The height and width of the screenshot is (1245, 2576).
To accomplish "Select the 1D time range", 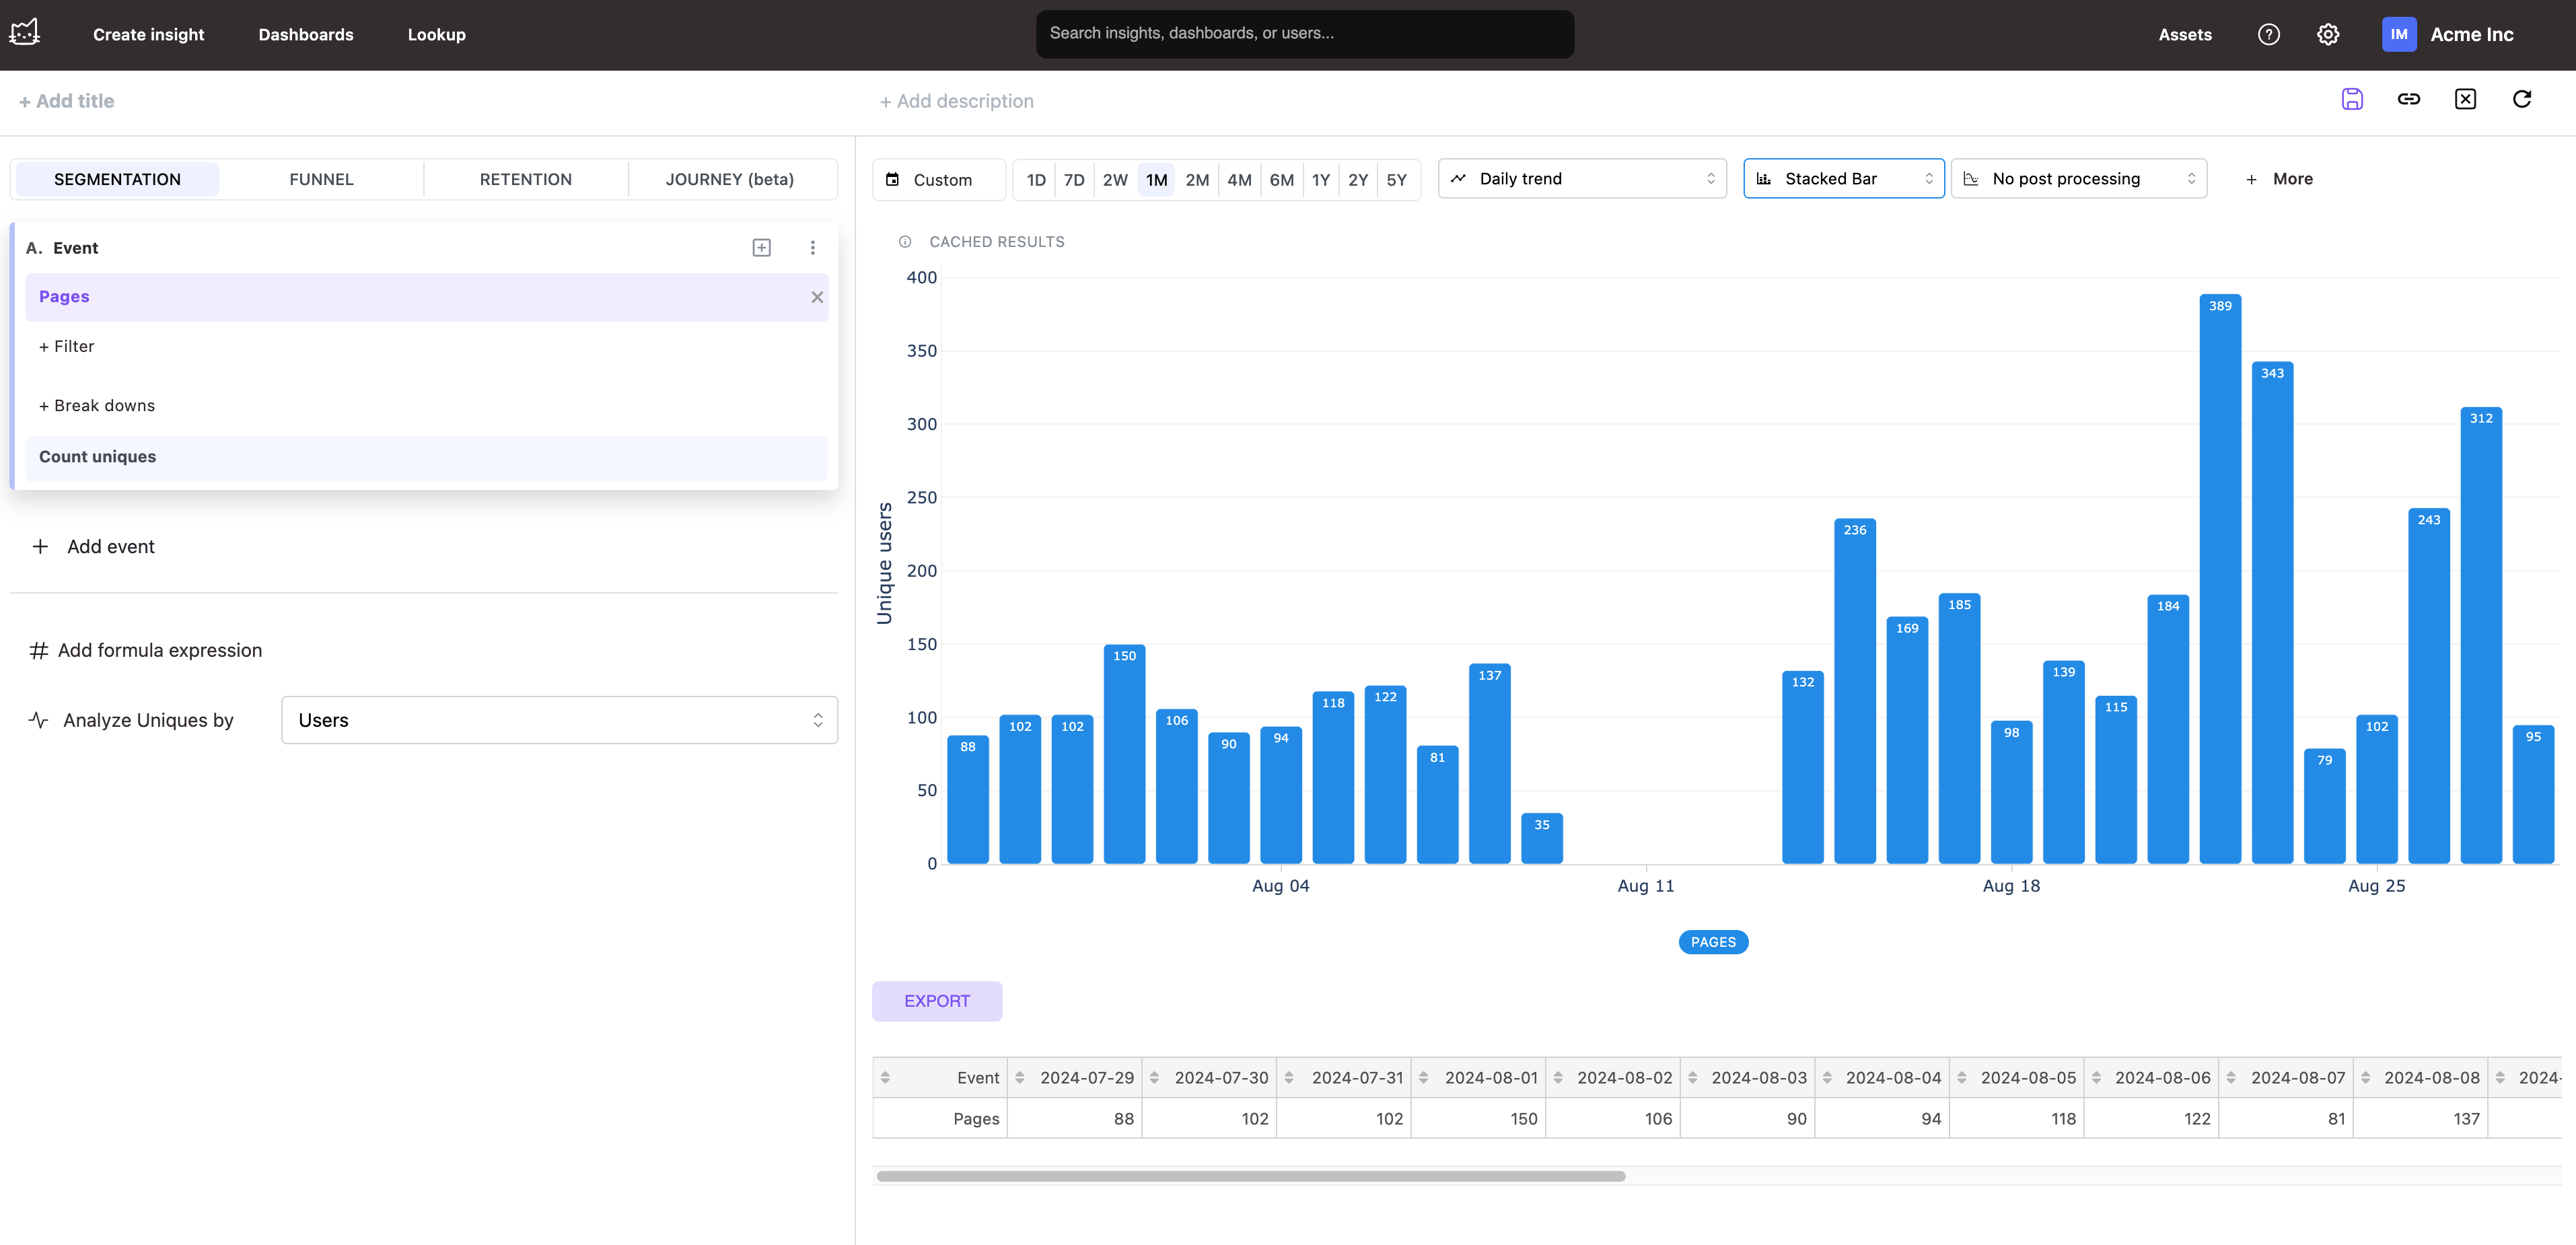I will [1036, 180].
